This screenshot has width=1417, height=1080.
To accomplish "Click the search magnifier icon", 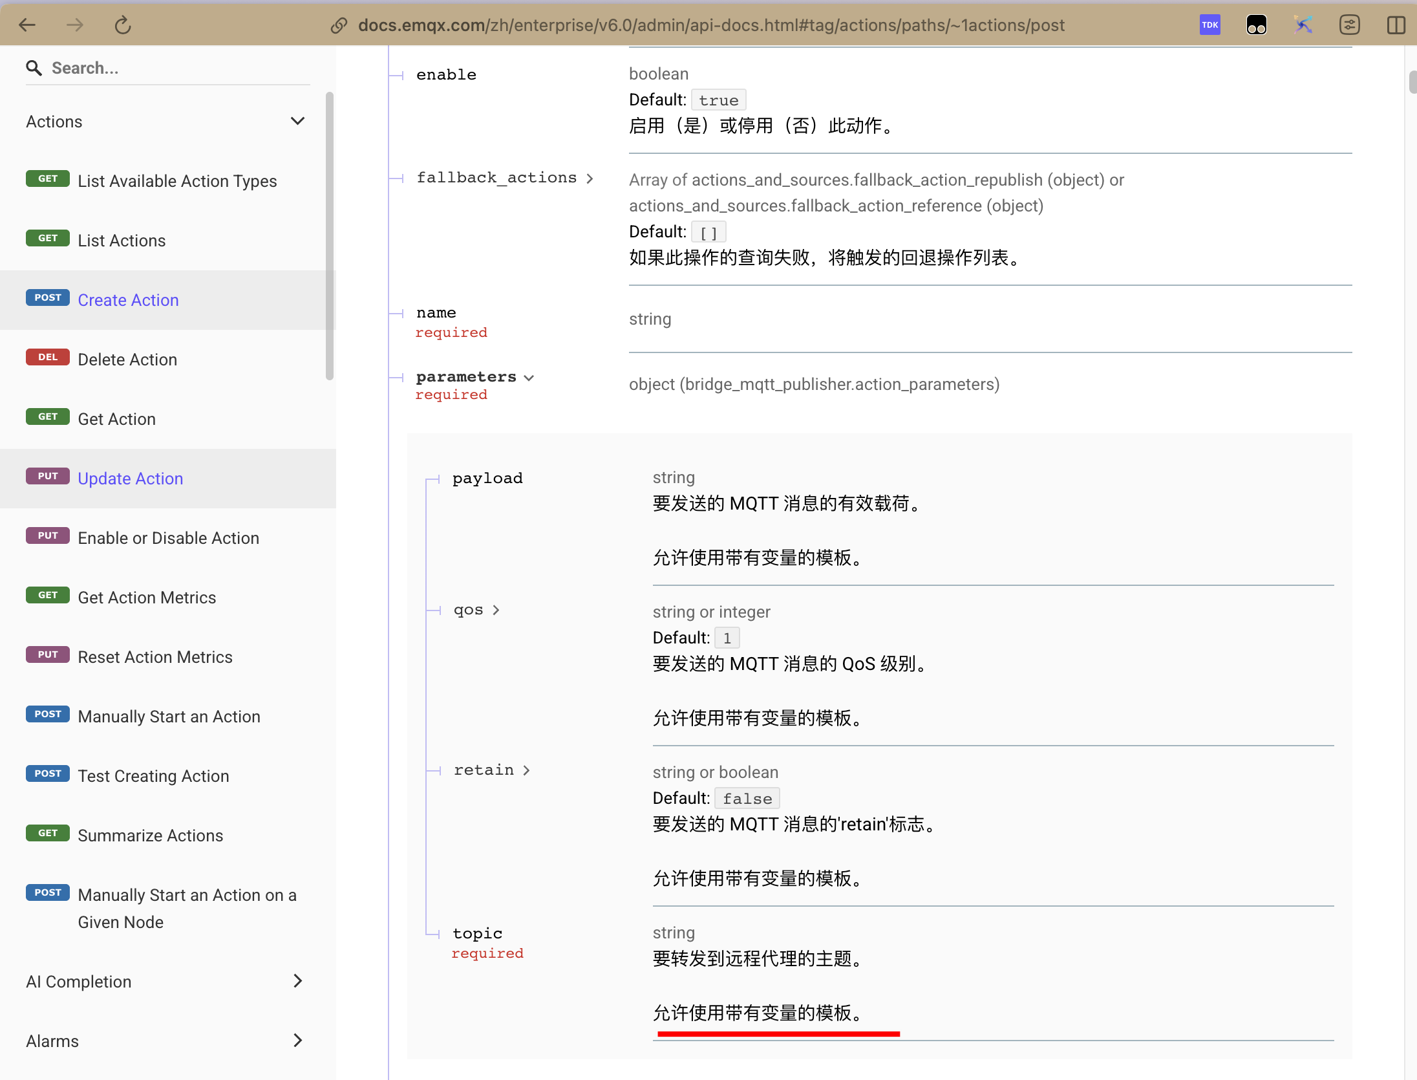I will pyautogui.click(x=34, y=68).
